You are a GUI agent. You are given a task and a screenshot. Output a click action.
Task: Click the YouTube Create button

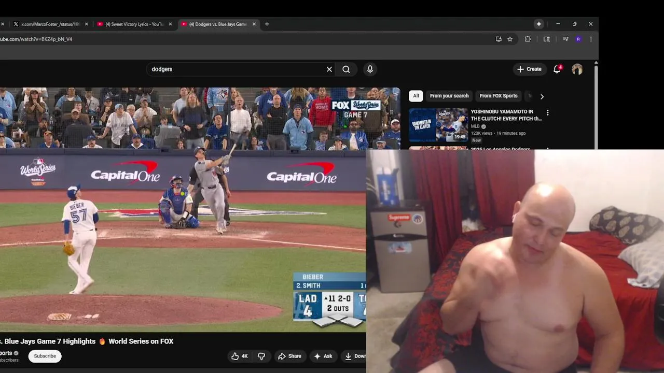pos(529,69)
